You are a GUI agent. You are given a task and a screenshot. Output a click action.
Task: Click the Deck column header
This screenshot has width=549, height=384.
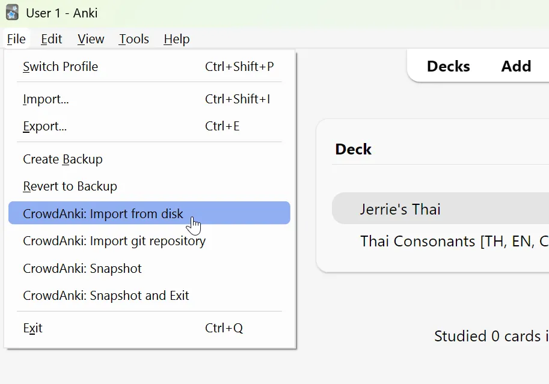(353, 149)
